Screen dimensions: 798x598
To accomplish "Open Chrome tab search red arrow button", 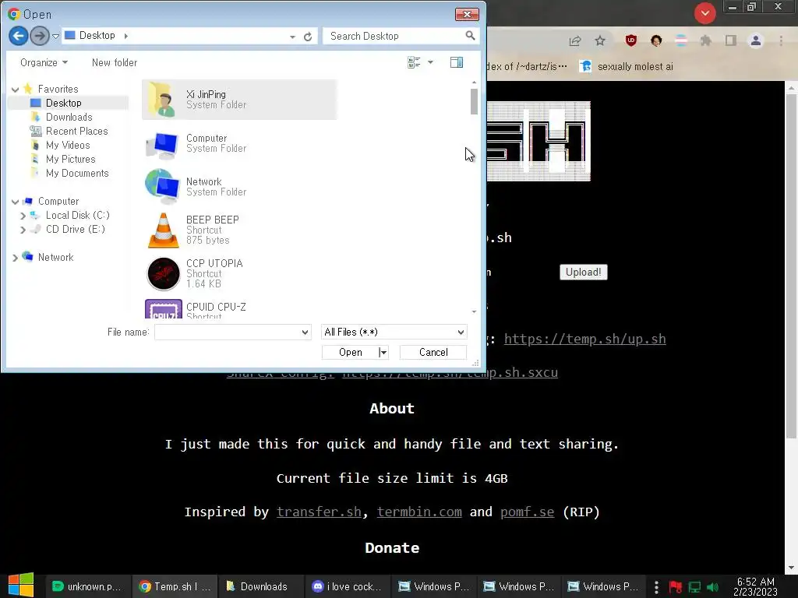I will 704,13.
